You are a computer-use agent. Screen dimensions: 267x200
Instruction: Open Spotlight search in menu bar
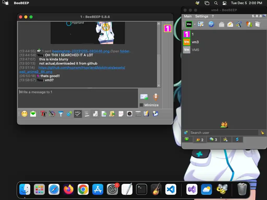click(216, 3)
